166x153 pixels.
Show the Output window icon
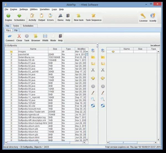click(x=41, y=16)
